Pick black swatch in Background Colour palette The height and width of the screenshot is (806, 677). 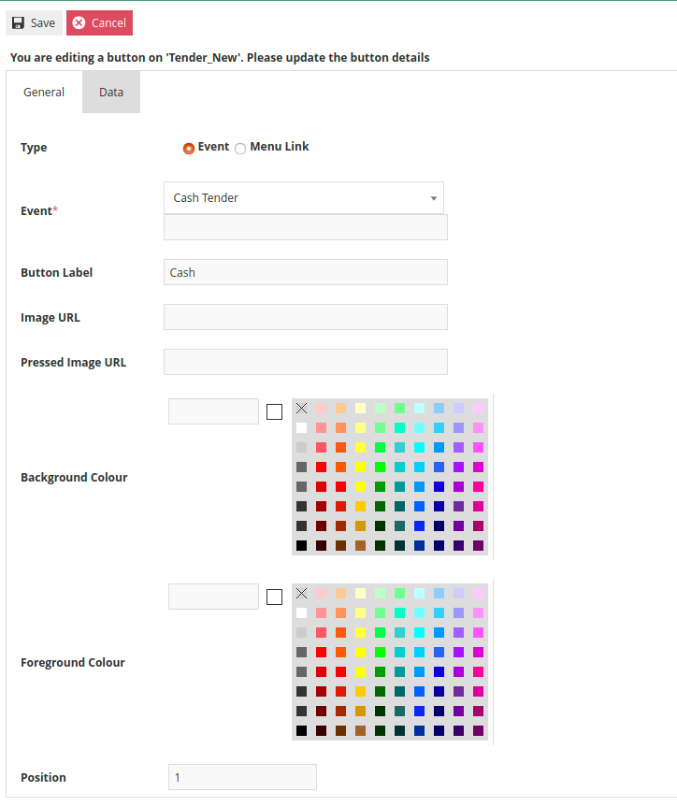301,545
